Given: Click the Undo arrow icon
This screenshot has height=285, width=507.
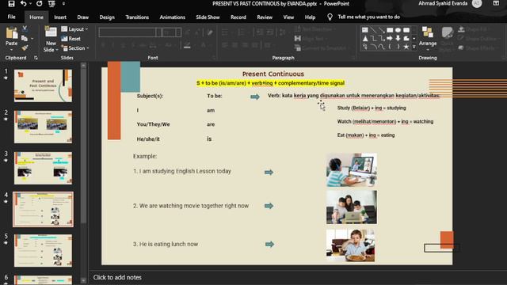Looking at the screenshot, I should pos(23,3).
